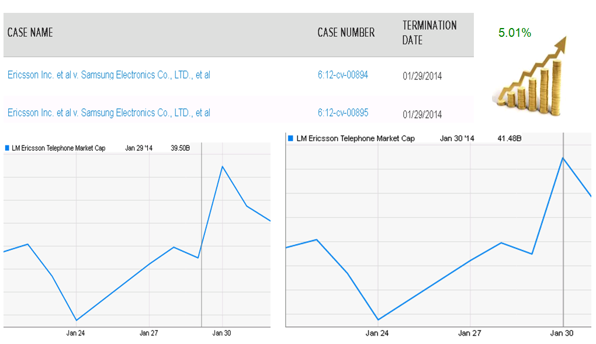Click the left chart's LM Ericsson Telephone Market Cap label
The width and height of the screenshot is (596, 344).
(58, 148)
